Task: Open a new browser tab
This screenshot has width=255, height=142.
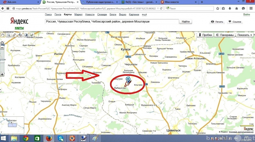Action: coord(202,2)
